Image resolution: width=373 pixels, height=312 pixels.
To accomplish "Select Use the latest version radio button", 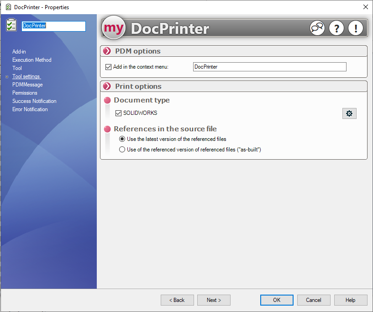I will (x=122, y=139).
